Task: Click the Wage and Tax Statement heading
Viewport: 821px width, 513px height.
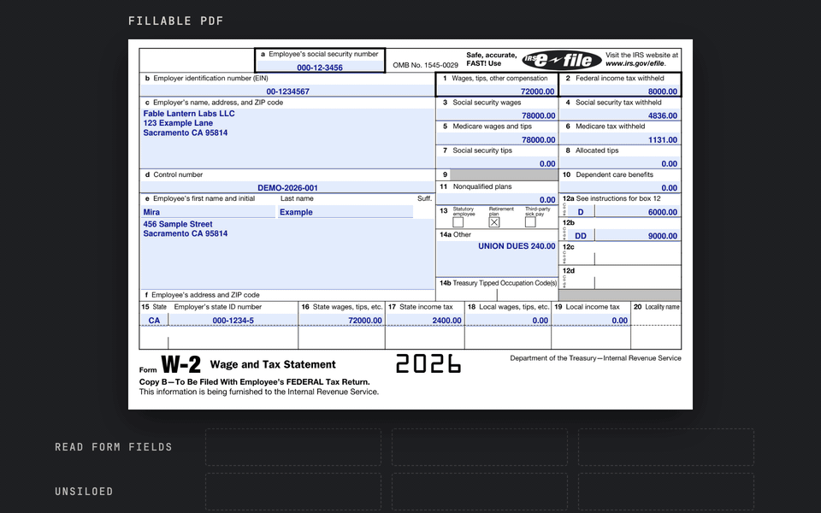Action: pyautogui.click(x=273, y=364)
